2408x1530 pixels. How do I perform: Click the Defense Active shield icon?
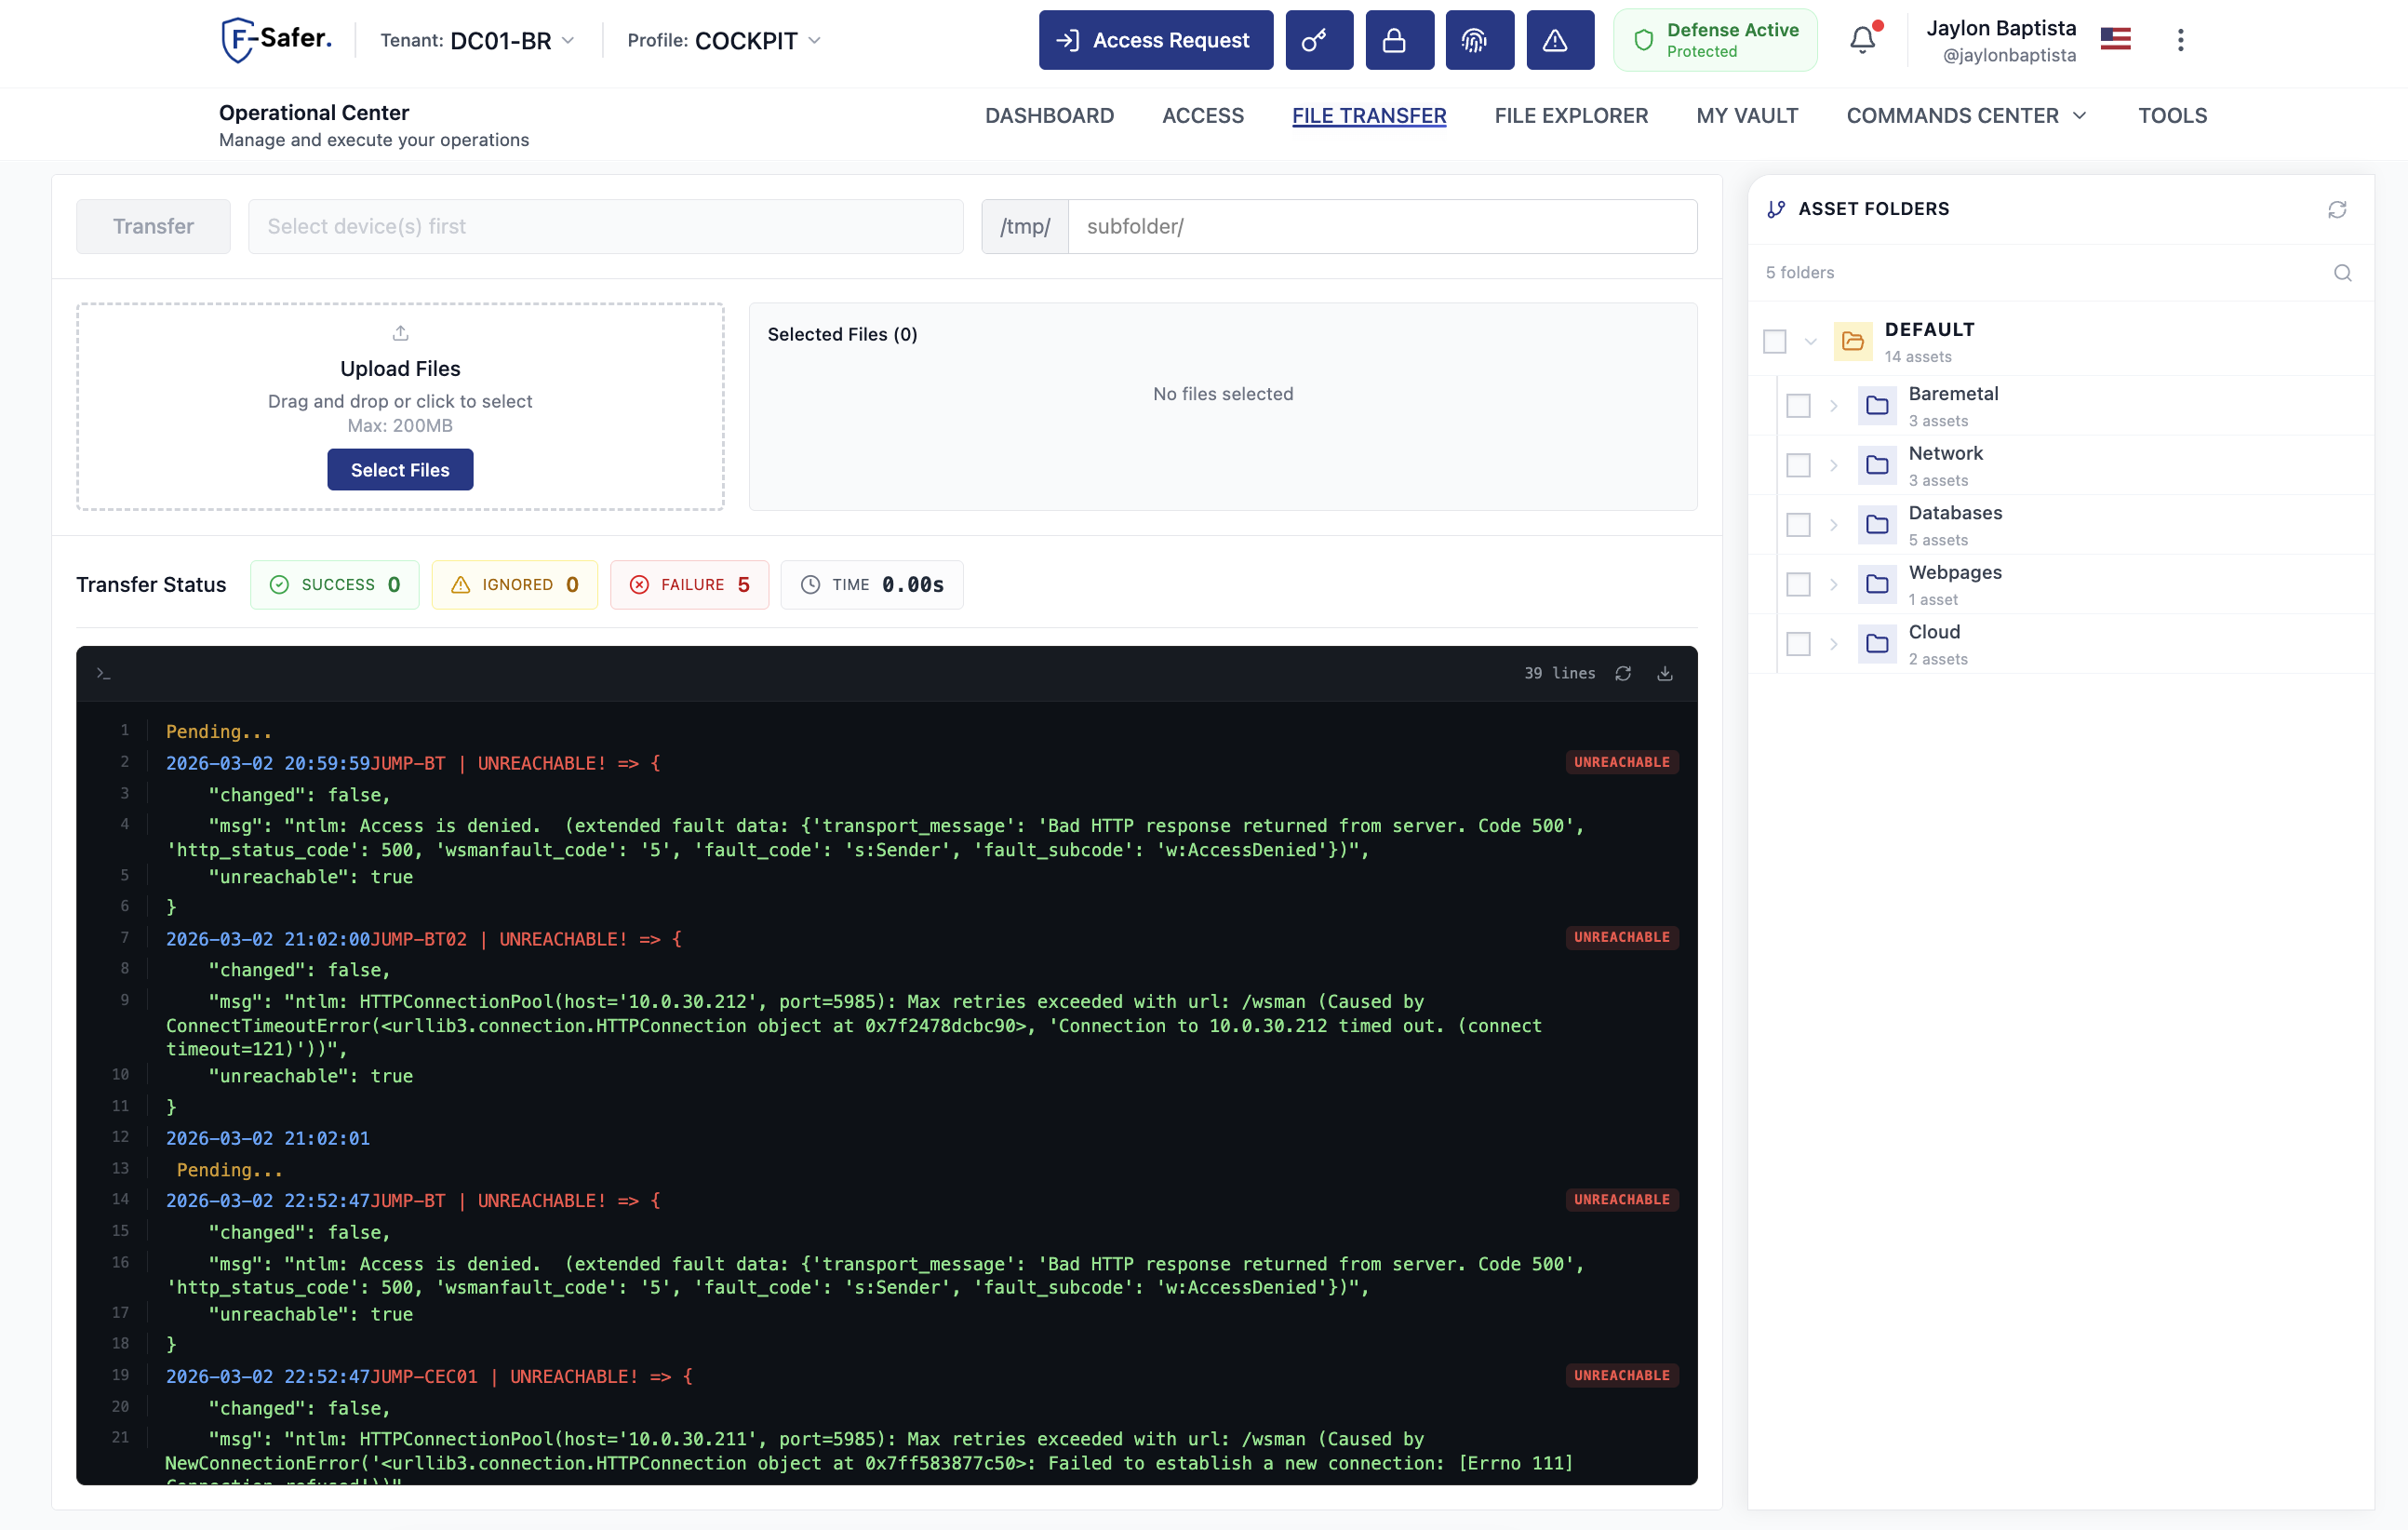point(1643,40)
